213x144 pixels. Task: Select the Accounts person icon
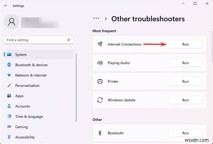coord(9,106)
